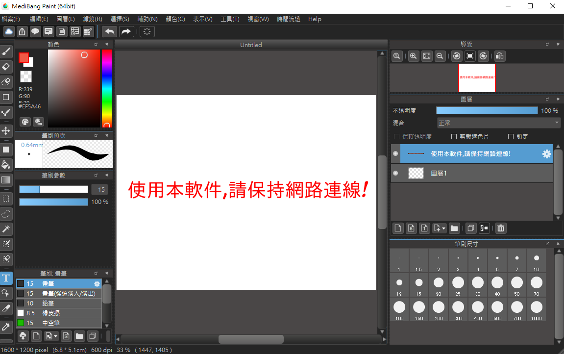
Task: Select the Text tool in left toolbar
Action: coord(6,278)
